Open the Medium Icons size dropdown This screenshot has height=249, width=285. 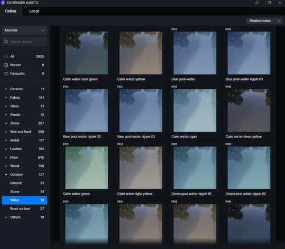264,21
